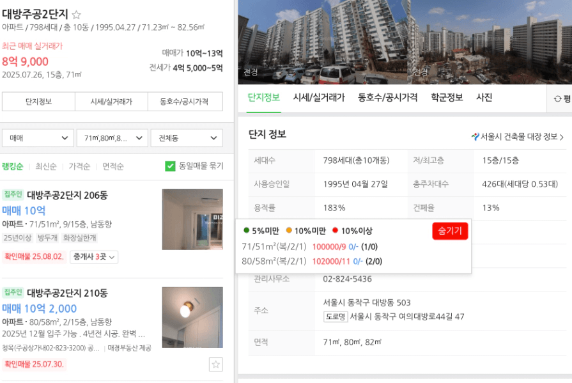Click the star icon on the 210동 listing
572x383 pixels.
[x=216, y=364]
